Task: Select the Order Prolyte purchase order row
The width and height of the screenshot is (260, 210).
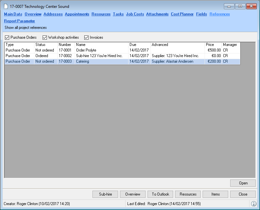Action: pyautogui.click(x=86, y=50)
